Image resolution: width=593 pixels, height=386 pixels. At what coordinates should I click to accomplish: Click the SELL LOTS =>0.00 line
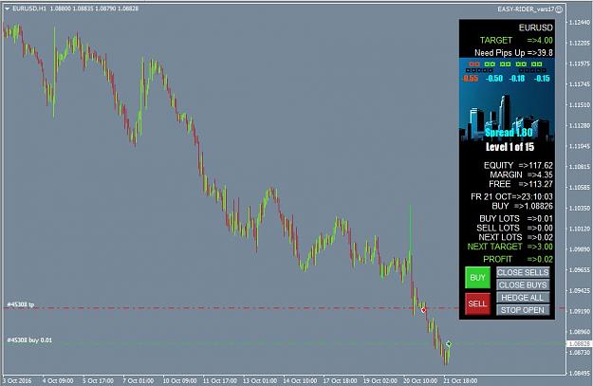[514, 228]
